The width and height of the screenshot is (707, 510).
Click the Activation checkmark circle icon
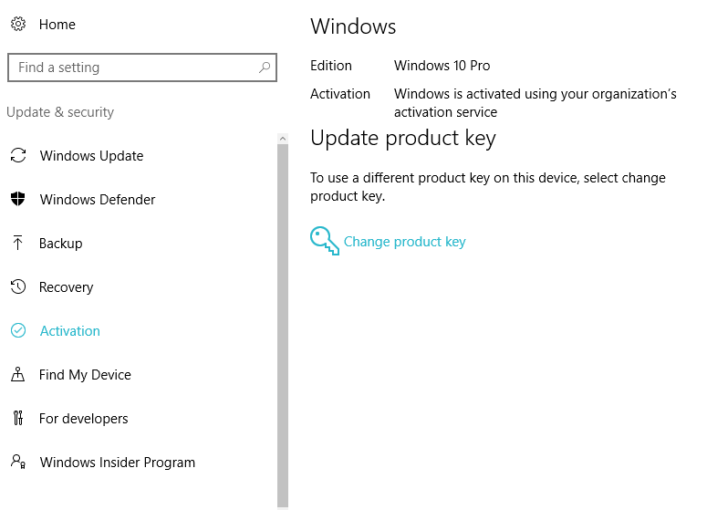pyautogui.click(x=18, y=331)
